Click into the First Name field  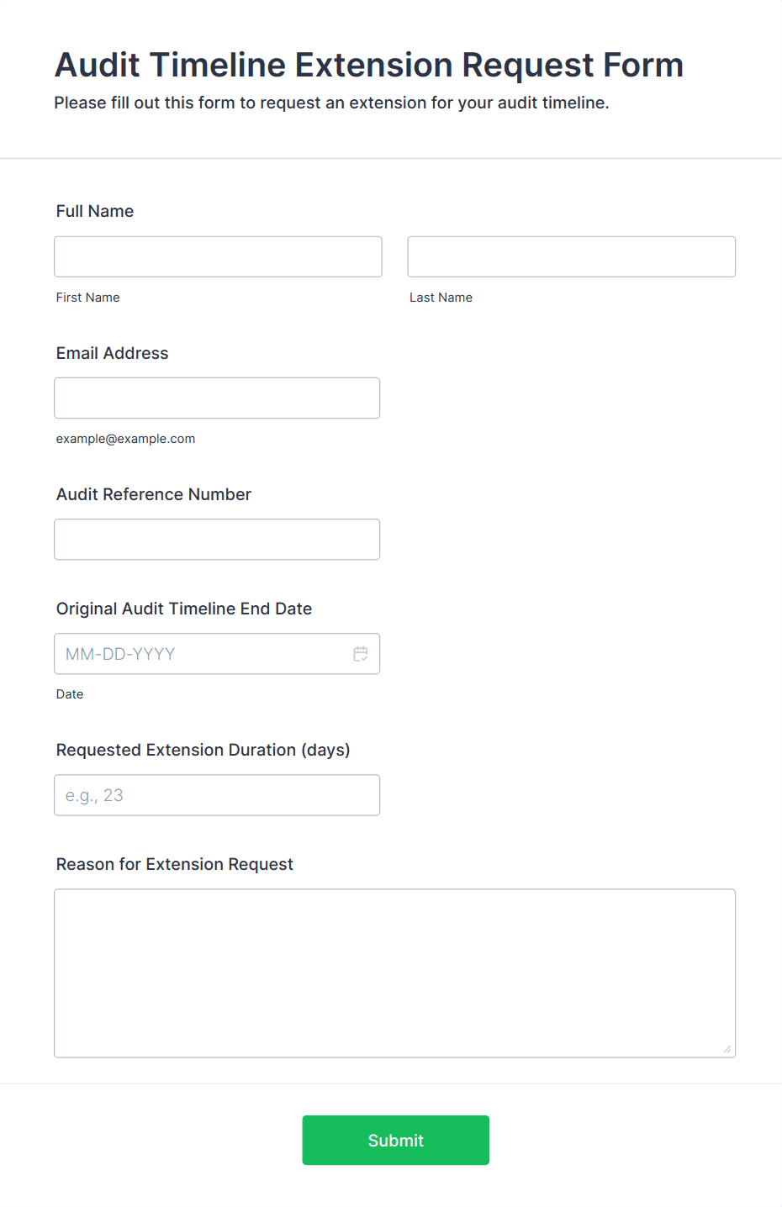(217, 256)
